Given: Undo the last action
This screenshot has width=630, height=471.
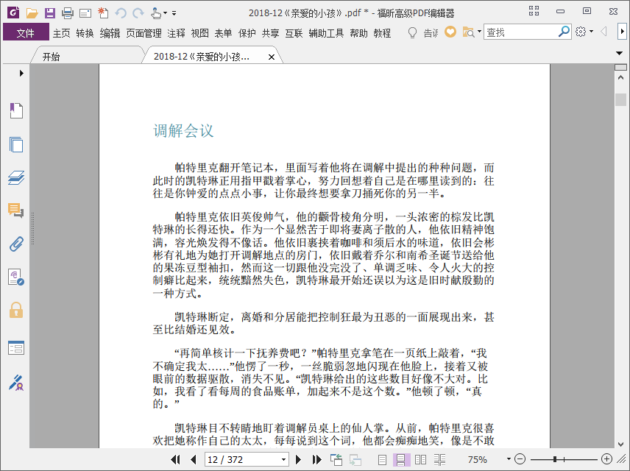Looking at the screenshot, I should 121,13.
